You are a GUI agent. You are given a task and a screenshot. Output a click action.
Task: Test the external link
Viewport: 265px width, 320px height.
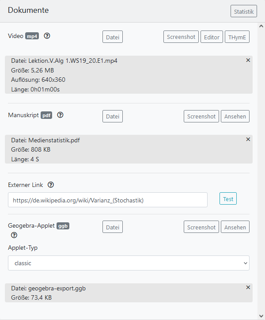228,199
